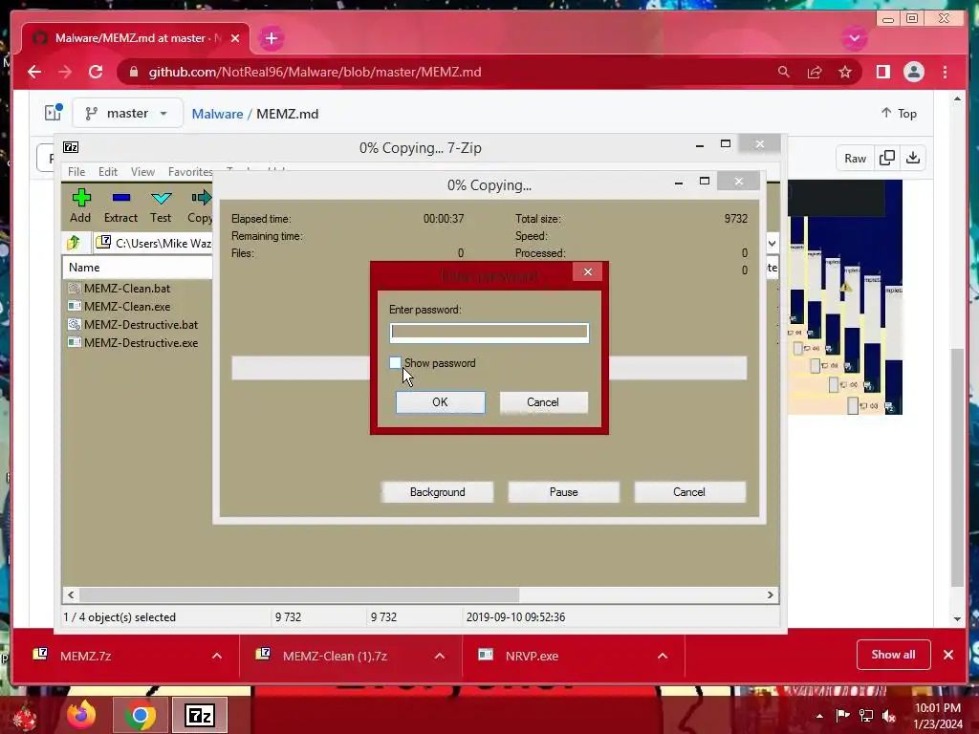979x734 pixels.
Task: Select MEMZ-Destructive.bat in file list
Action: click(141, 325)
